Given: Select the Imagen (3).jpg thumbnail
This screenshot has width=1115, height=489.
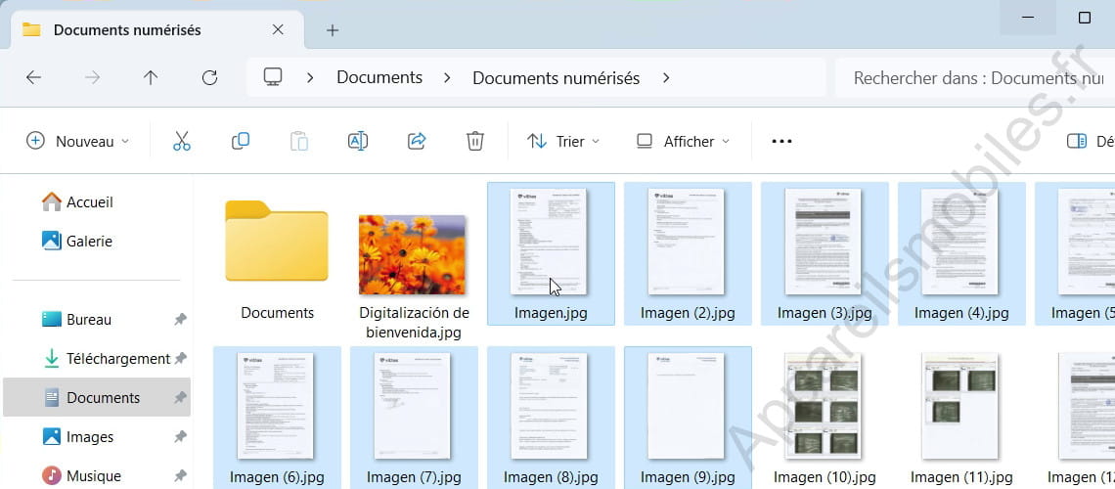Looking at the screenshot, I should (824, 242).
